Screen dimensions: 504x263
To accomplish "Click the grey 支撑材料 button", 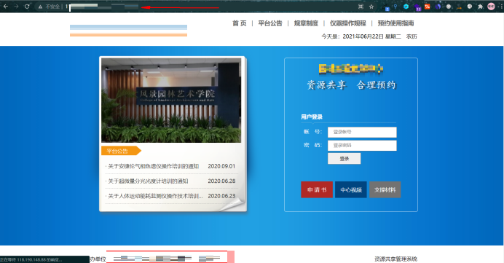I will (x=385, y=189).
